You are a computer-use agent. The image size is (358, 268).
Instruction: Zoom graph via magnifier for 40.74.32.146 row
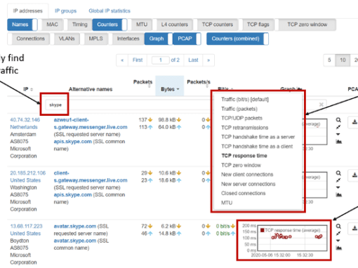coord(338,120)
